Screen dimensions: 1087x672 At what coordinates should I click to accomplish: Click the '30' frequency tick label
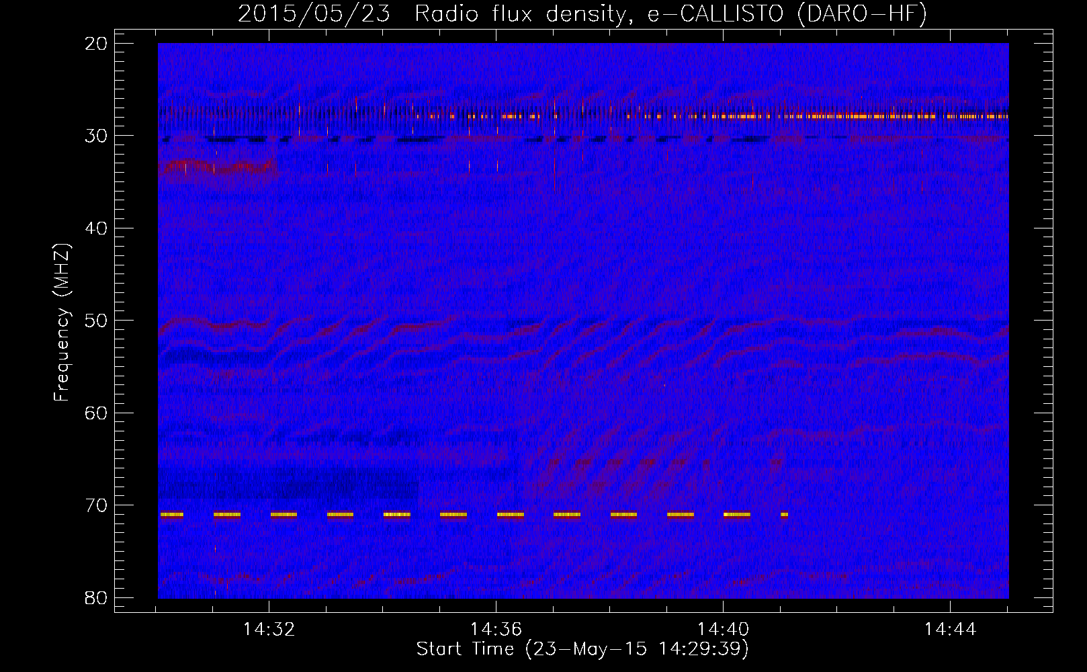[x=96, y=136]
